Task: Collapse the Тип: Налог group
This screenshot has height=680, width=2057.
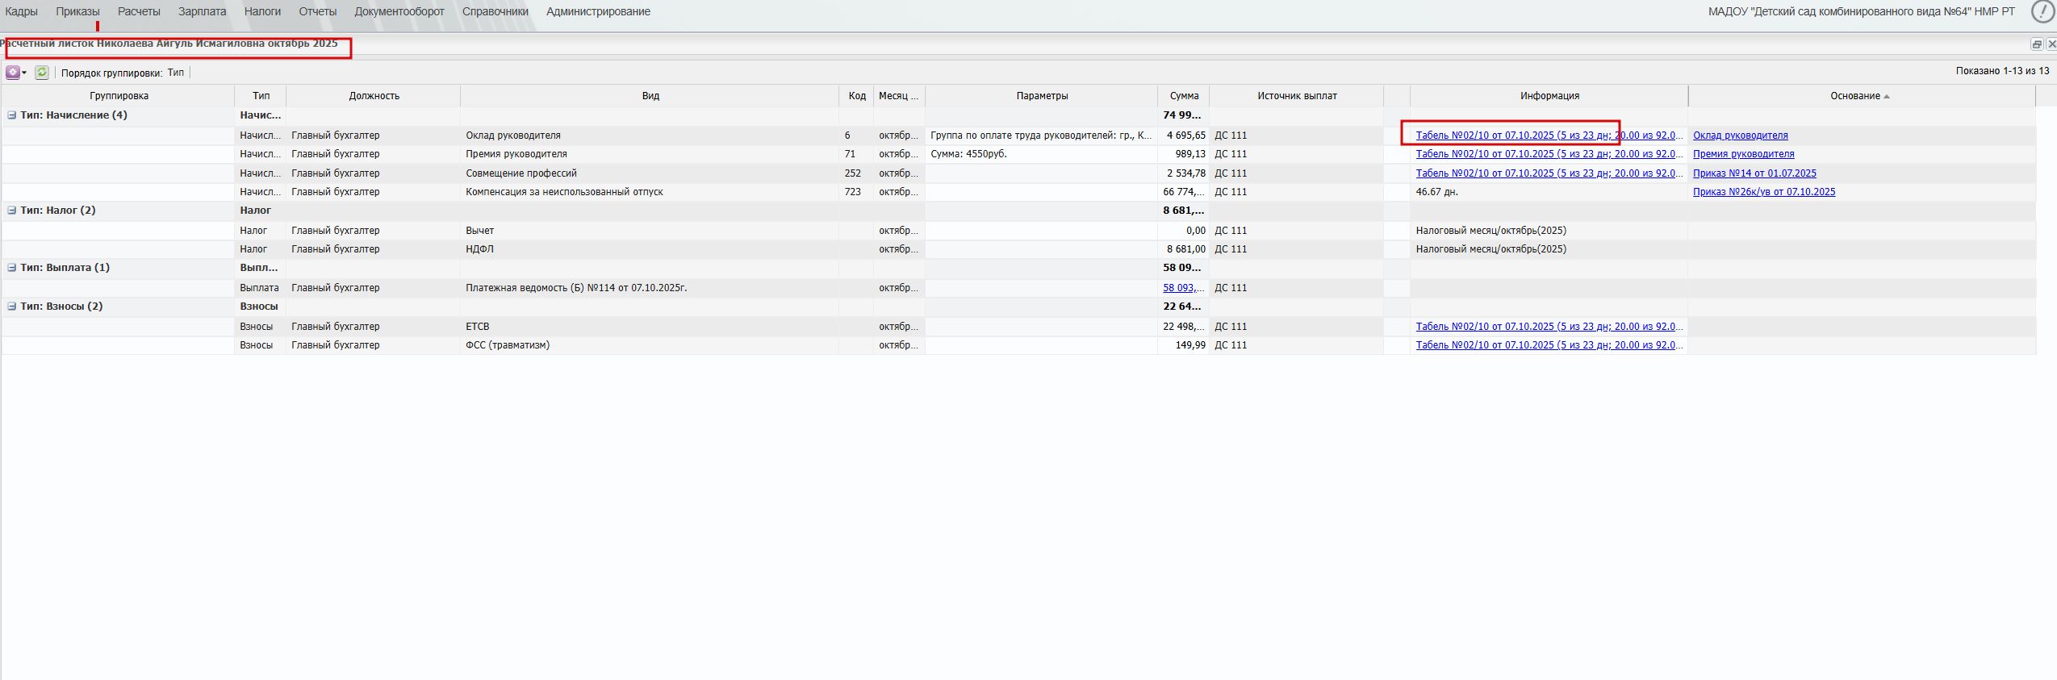Action: point(12,211)
